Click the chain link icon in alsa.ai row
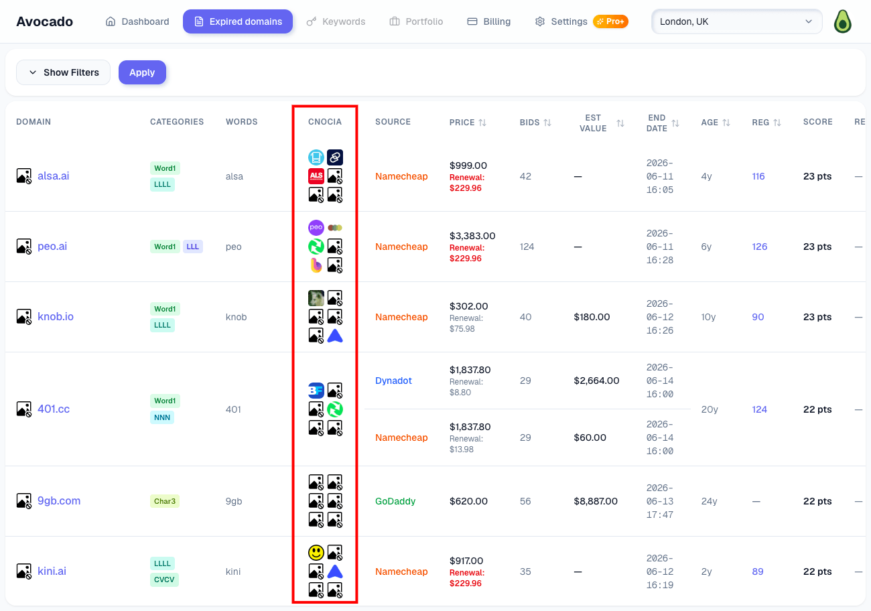This screenshot has height=611, width=871. [x=335, y=157]
